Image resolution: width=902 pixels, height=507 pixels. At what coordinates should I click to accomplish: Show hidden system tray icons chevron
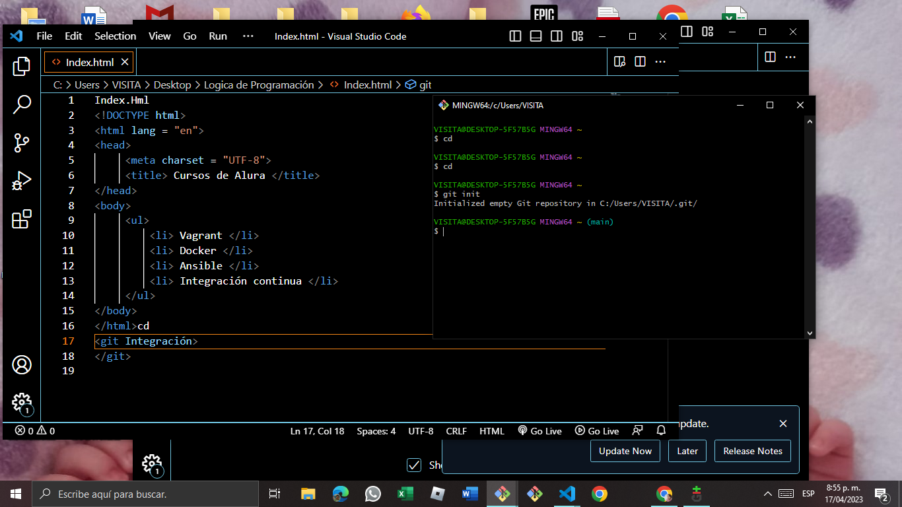(768, 494)
